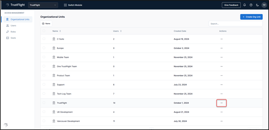Open actions menu for Product Team row
The image size is (269, 130).
pyautogui.click(x=221, y=75)
